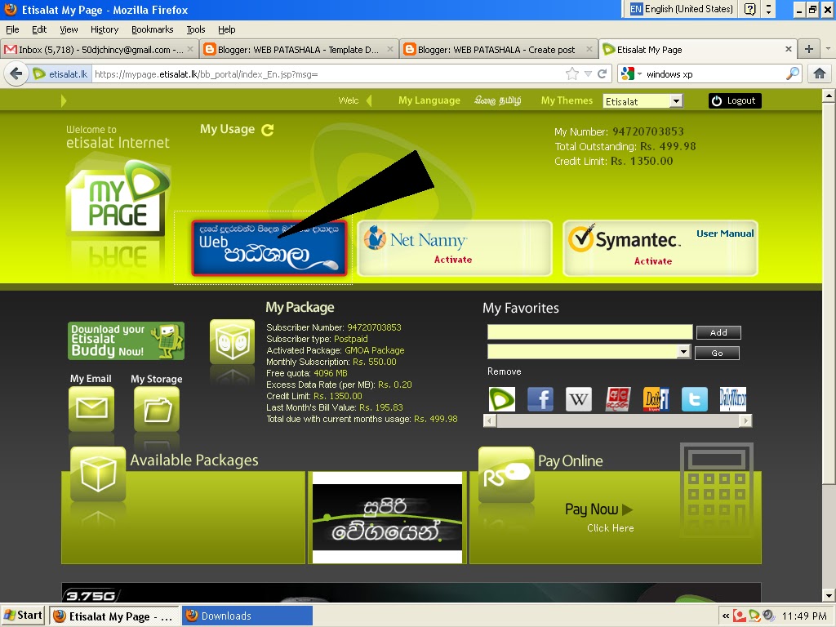Click the Logout button
Screen dimensions: 836x627
coord(735,100)
